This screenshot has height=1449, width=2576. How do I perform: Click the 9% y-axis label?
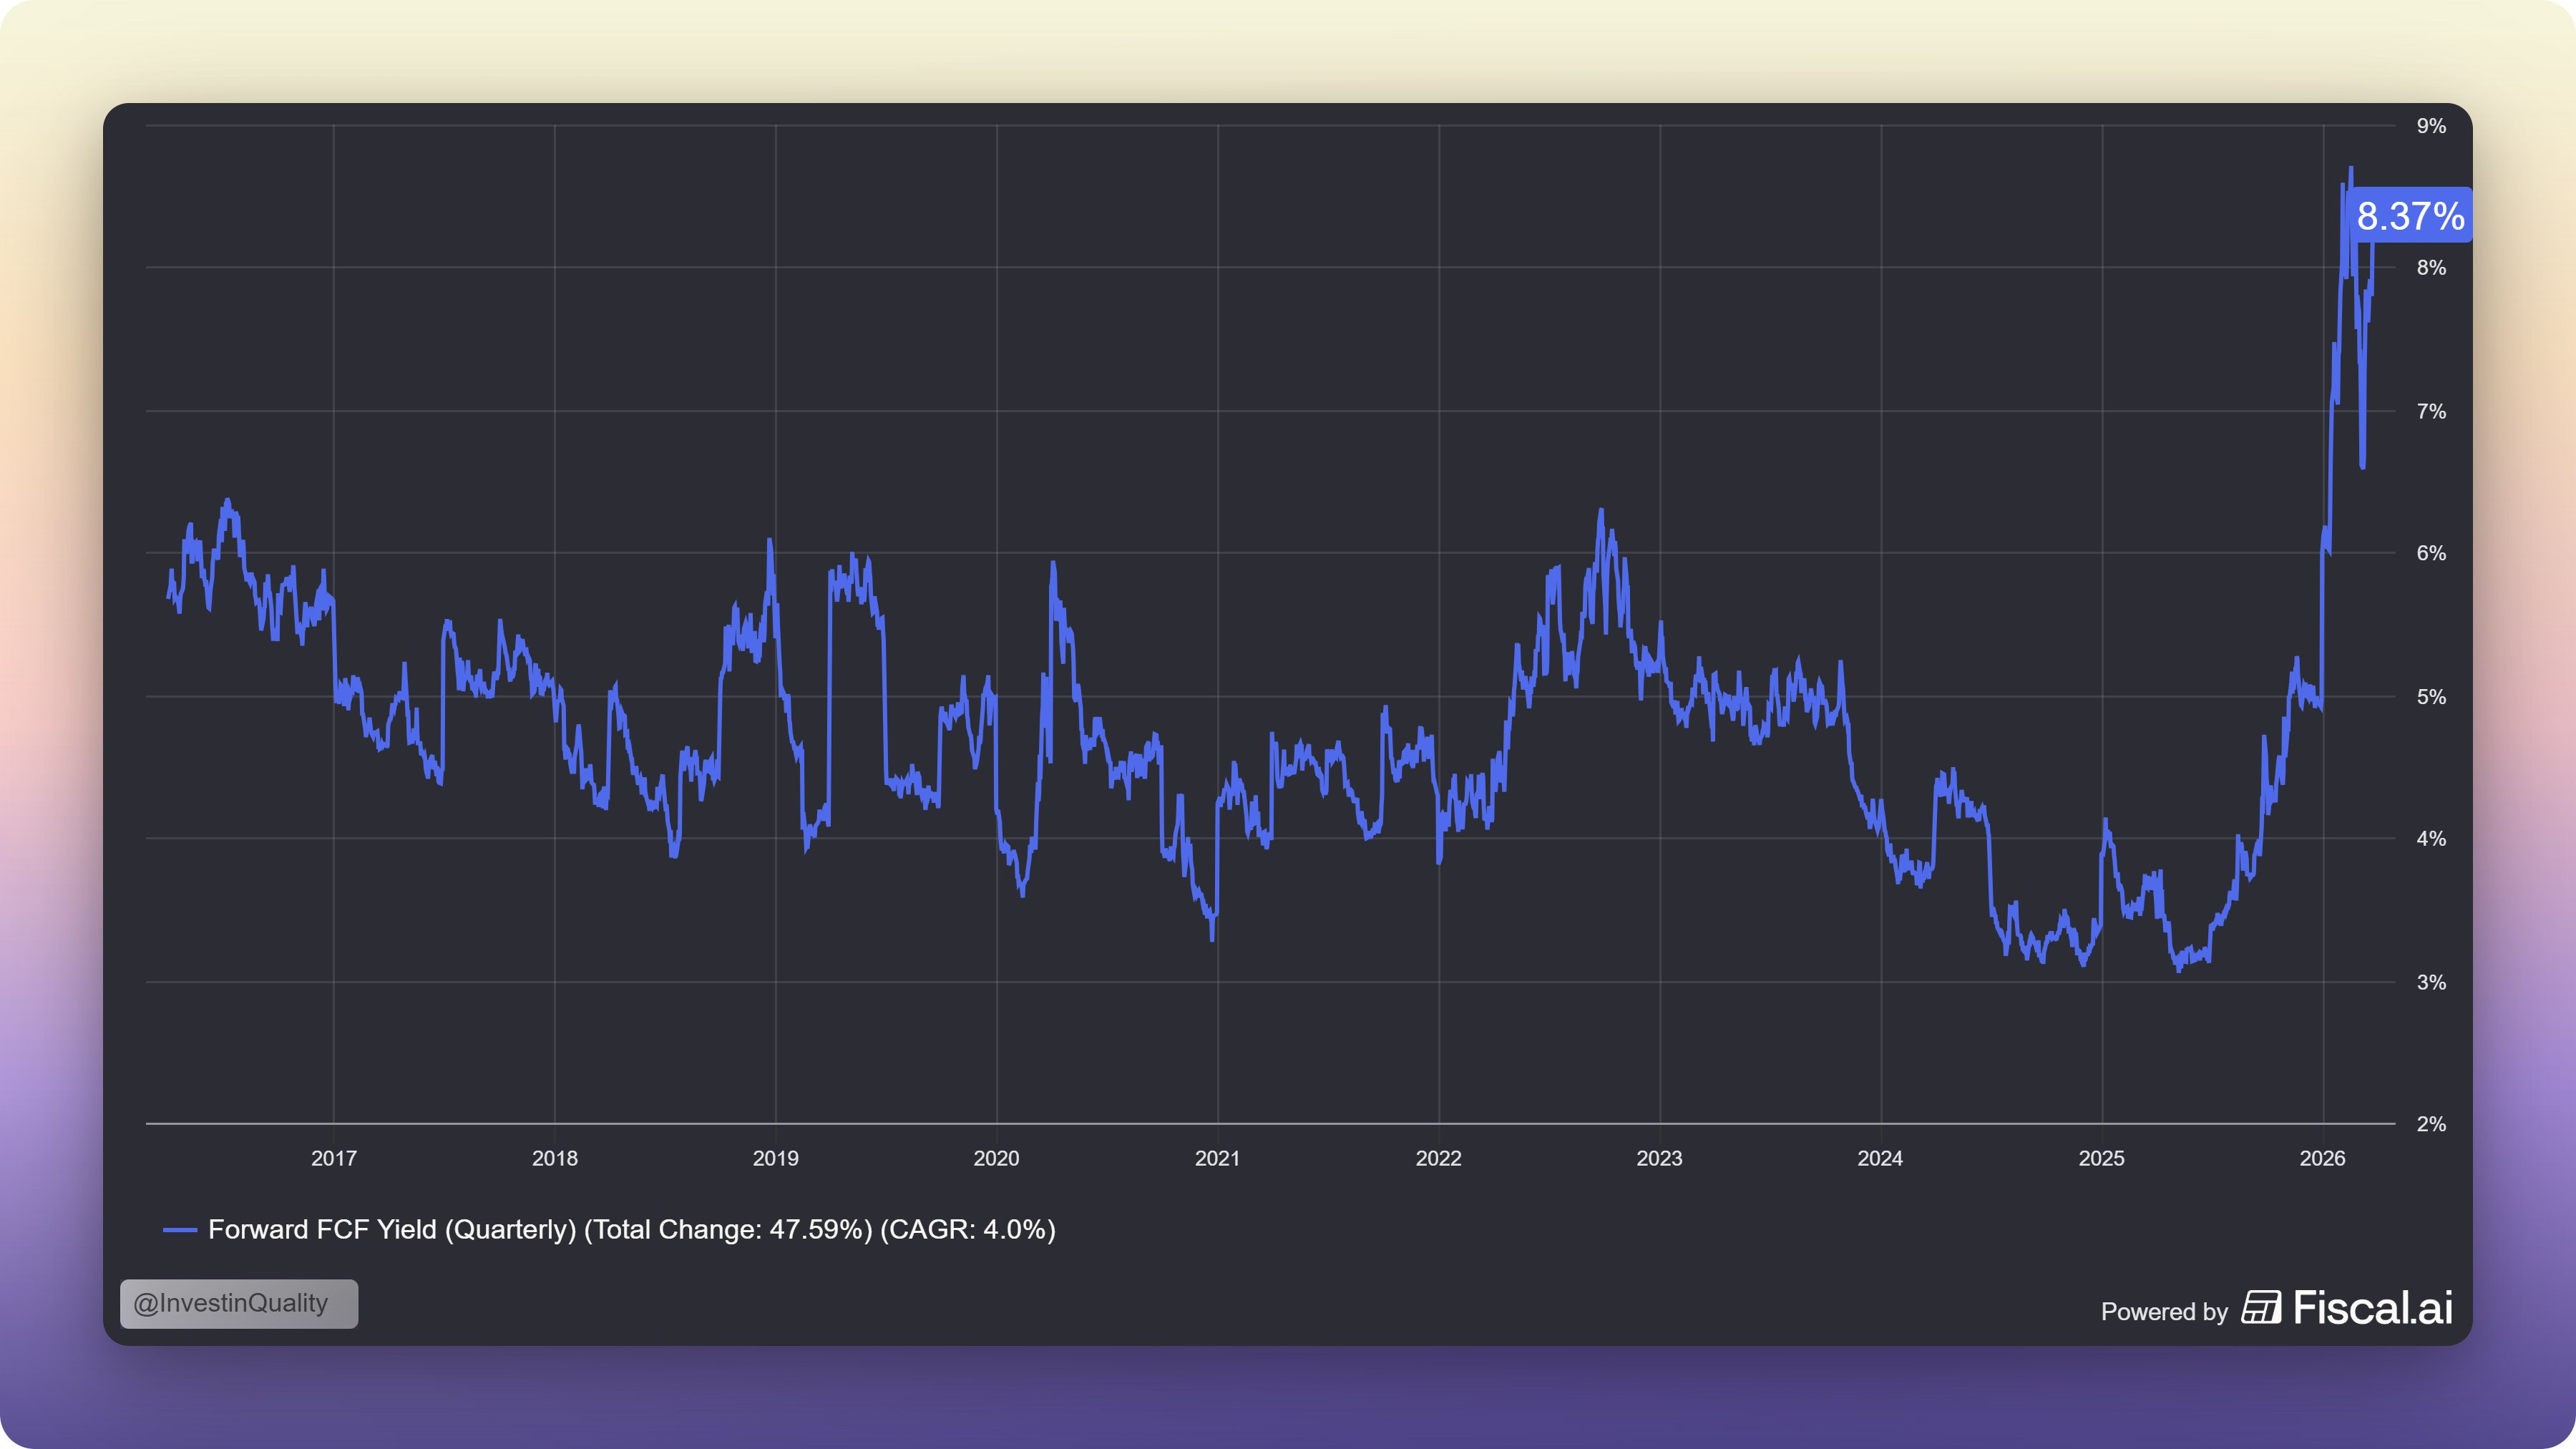(2431, 126)
